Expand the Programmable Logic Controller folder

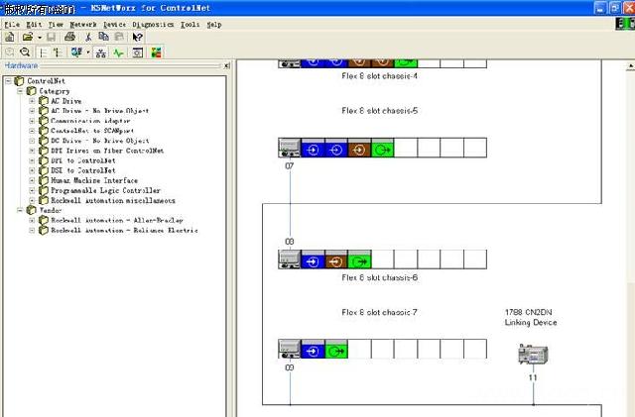[x=32, y=190]
